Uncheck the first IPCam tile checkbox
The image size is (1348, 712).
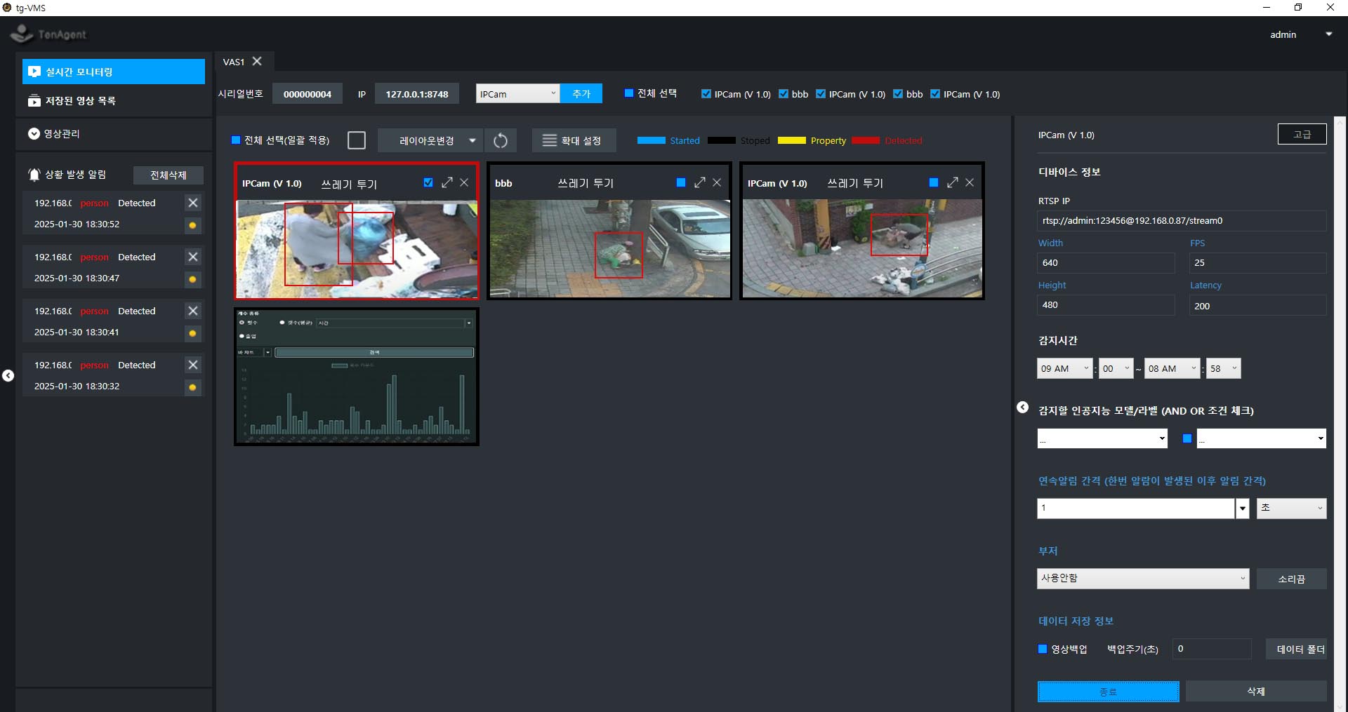click(428, 182)
